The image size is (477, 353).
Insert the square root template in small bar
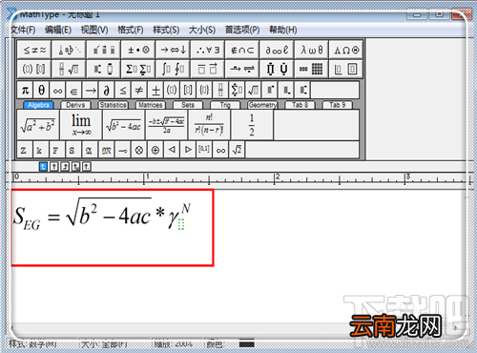[x=253, y=91]
